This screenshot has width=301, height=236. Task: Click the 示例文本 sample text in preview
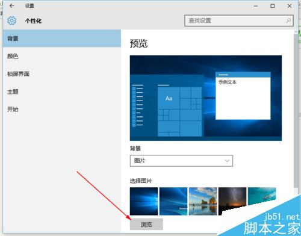[x=228, y=82]
